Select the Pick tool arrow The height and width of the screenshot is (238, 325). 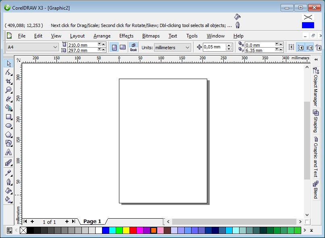(8, 63)
